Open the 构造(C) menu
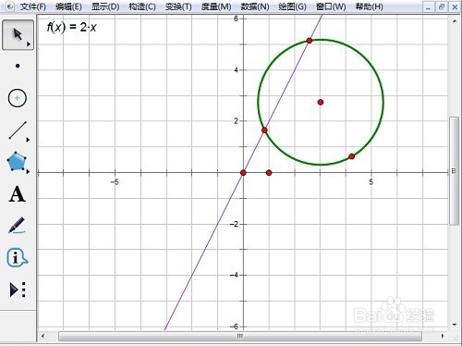462x346 pixels. tap(142, 6)
